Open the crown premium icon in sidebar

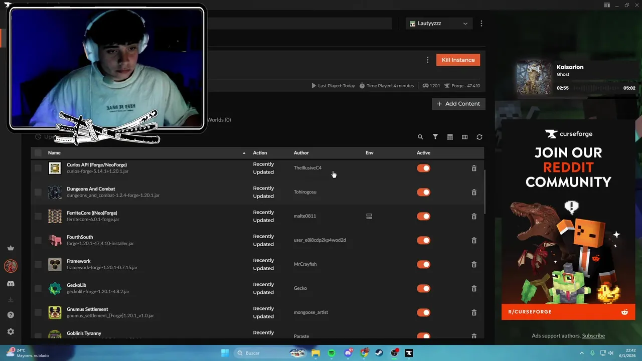click(x=11, y=248)
